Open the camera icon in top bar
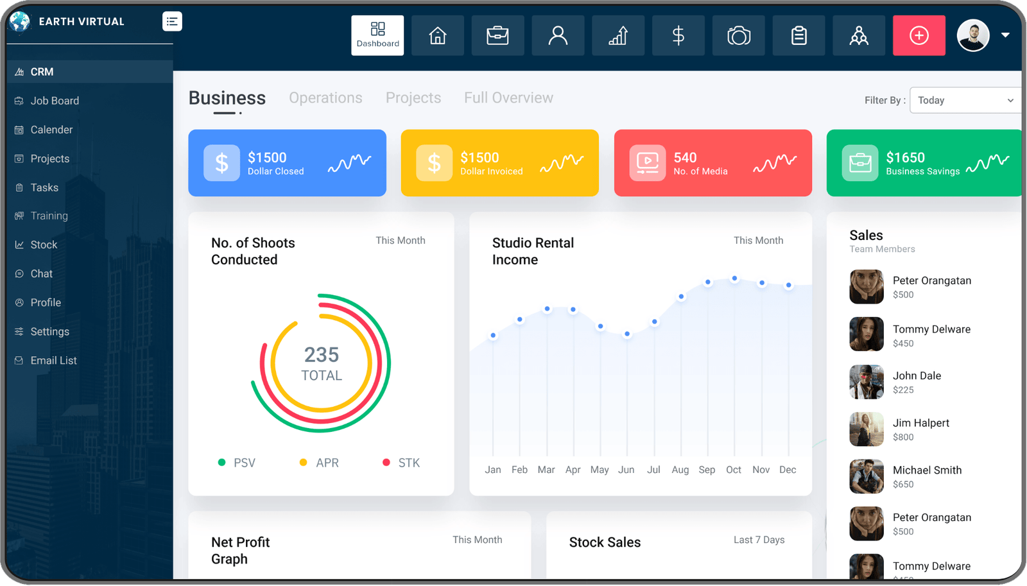The width and height of the screenshot is (1027, 586). [739, 35]
